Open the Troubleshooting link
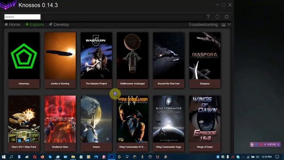The height and width of the screenshot is (160, 284). [x=203, y=24]
